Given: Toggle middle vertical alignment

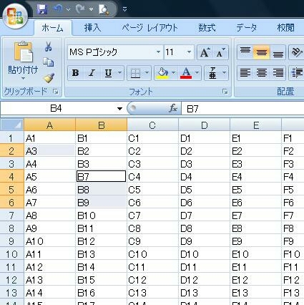Looking at the screenshot, I should pyautogui.click(x=262, y=52).
